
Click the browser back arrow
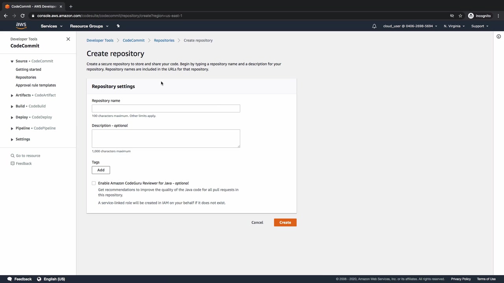(6, 16)
